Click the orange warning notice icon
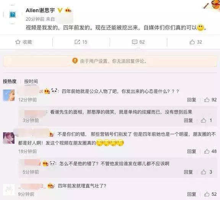220x200 pixels. [75, 61]
